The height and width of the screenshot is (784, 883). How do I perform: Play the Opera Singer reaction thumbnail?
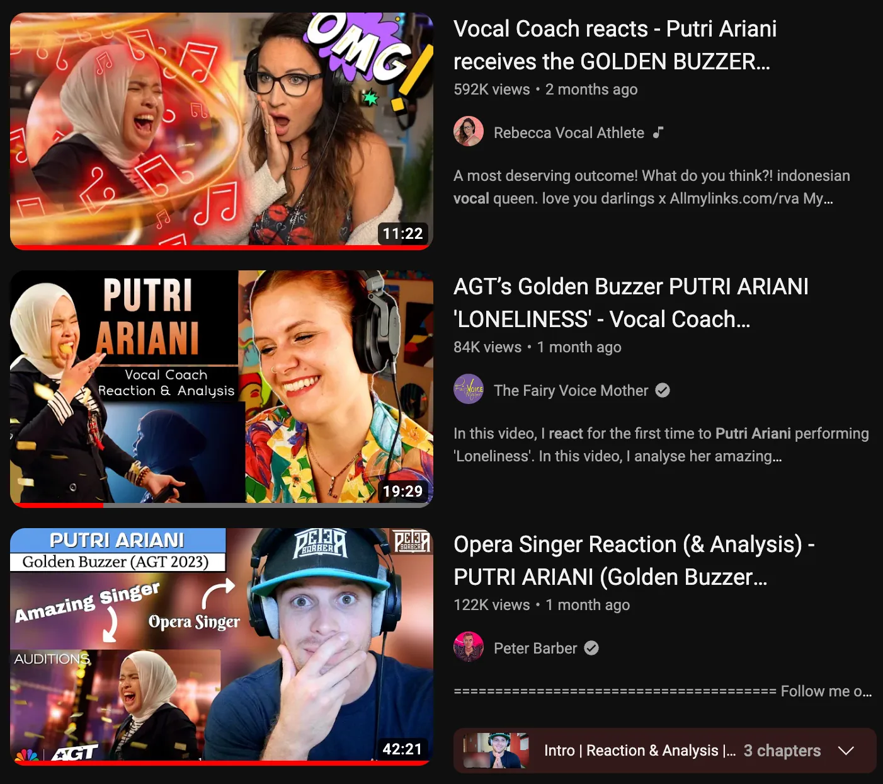(222, 646)
